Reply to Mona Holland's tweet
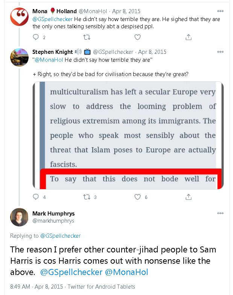 tap(36, 37)
